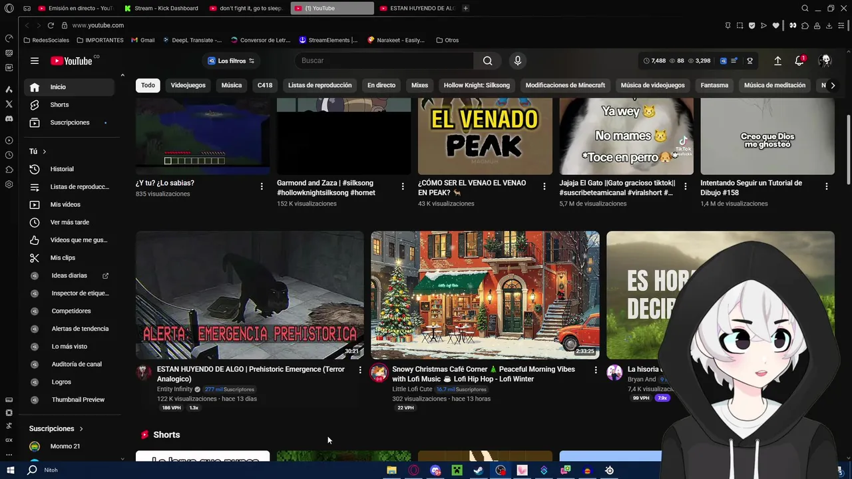Open the notifications bell
The width and height of the screenshot is (852, 479).
(x=799, y=61)
